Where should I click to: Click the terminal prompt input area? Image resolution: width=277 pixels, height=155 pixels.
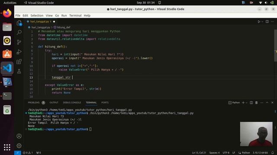pos(90,129)
